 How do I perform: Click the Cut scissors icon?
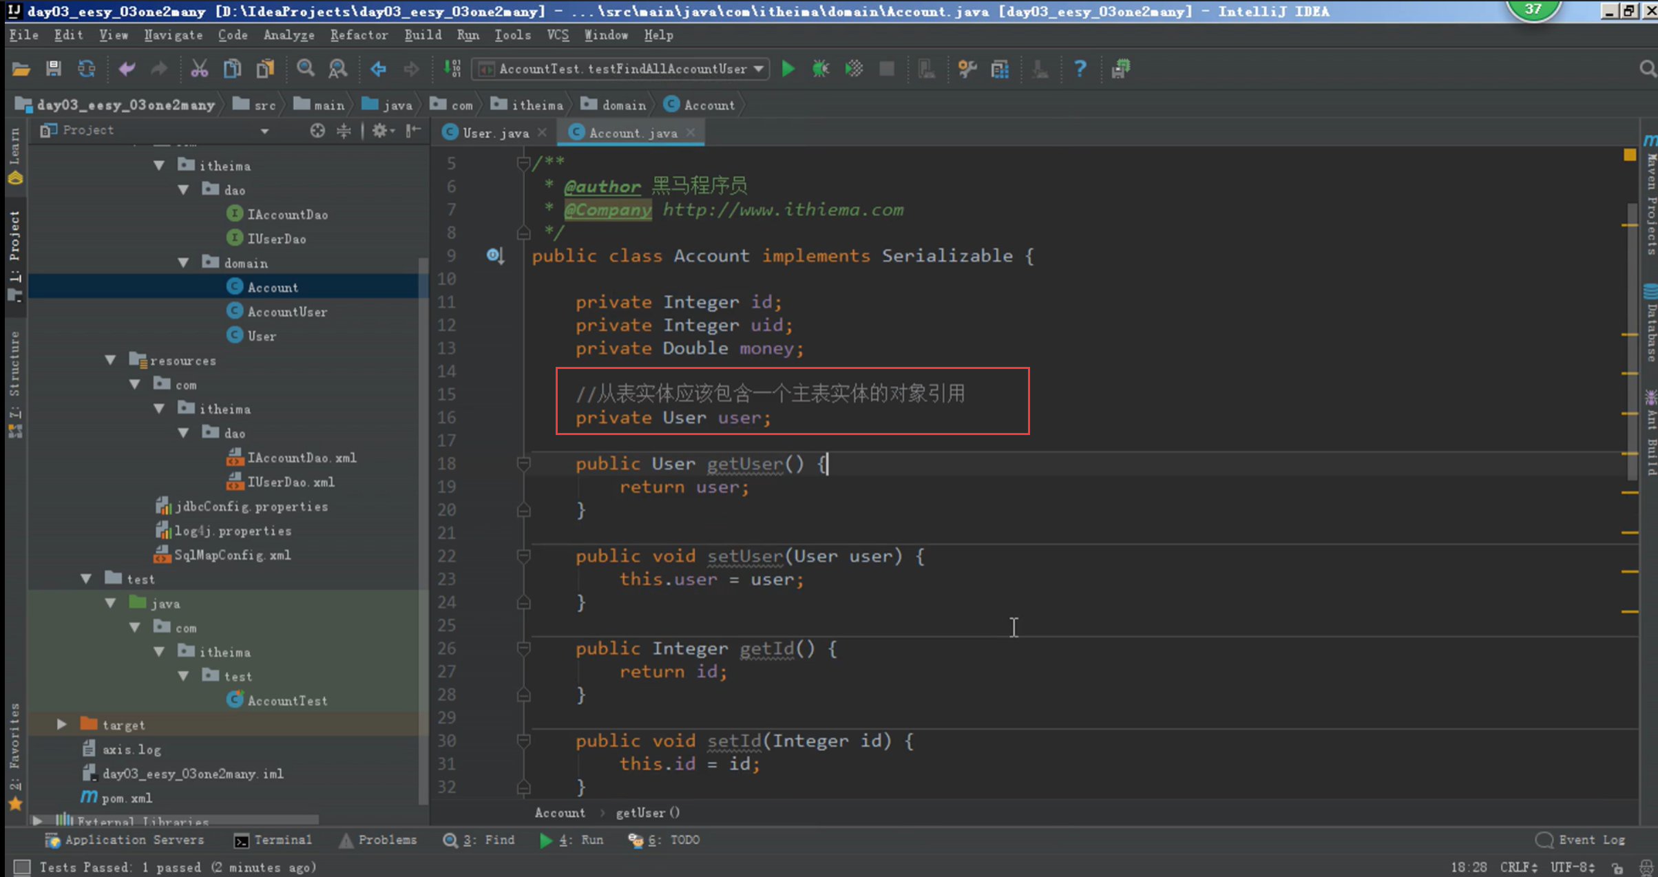click(x=199, y=69)
